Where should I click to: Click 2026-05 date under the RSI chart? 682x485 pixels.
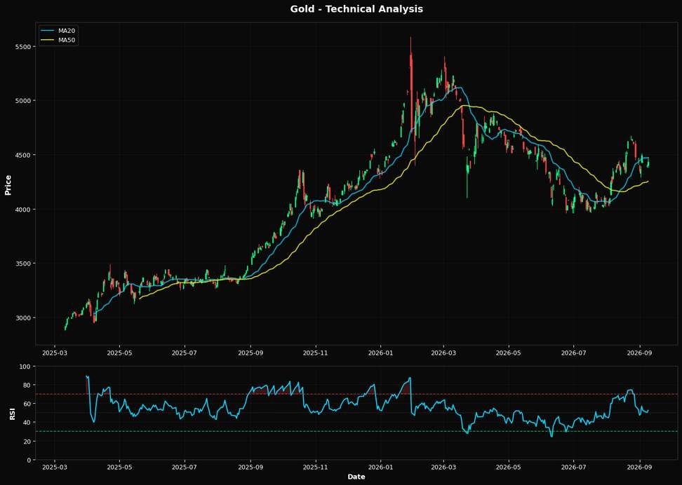(509, 468)
